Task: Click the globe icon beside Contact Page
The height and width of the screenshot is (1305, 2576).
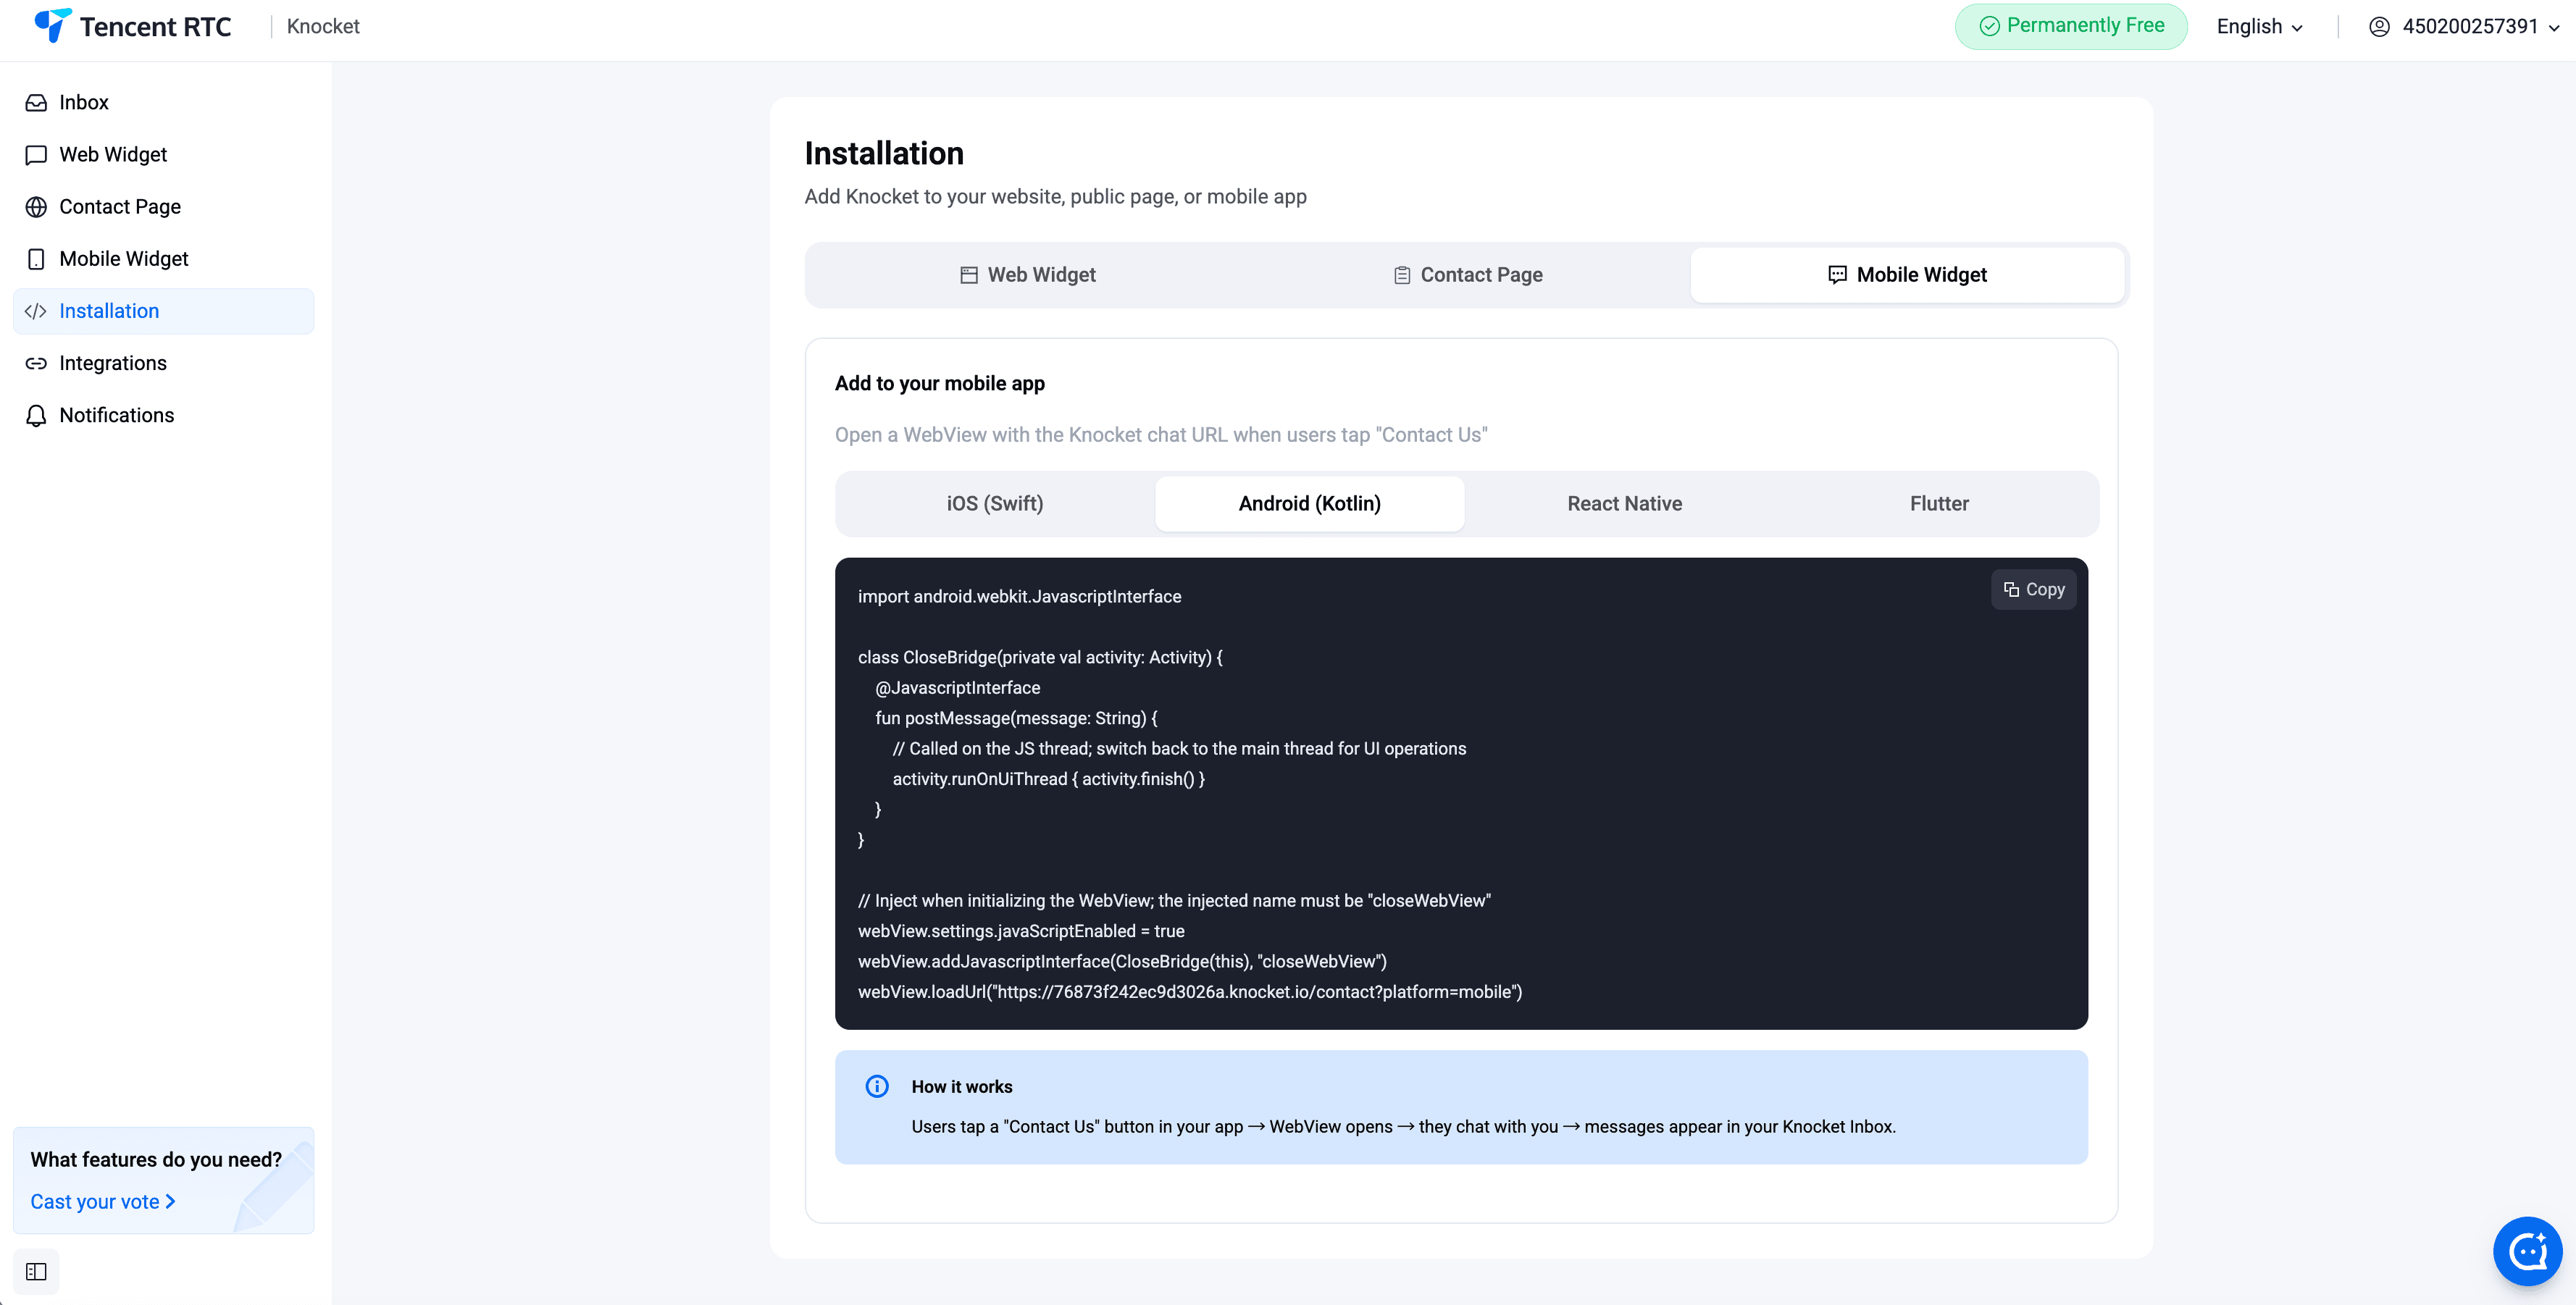Action: [x=36, y=207]
